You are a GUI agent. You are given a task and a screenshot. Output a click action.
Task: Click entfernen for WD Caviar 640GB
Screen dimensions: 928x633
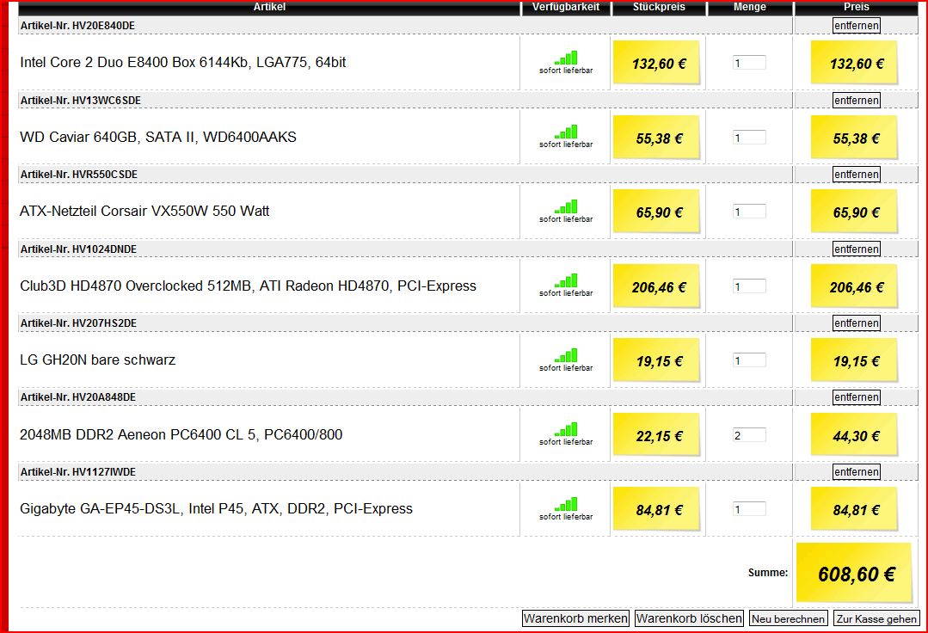pyautogui.click(x=856, y=100)
